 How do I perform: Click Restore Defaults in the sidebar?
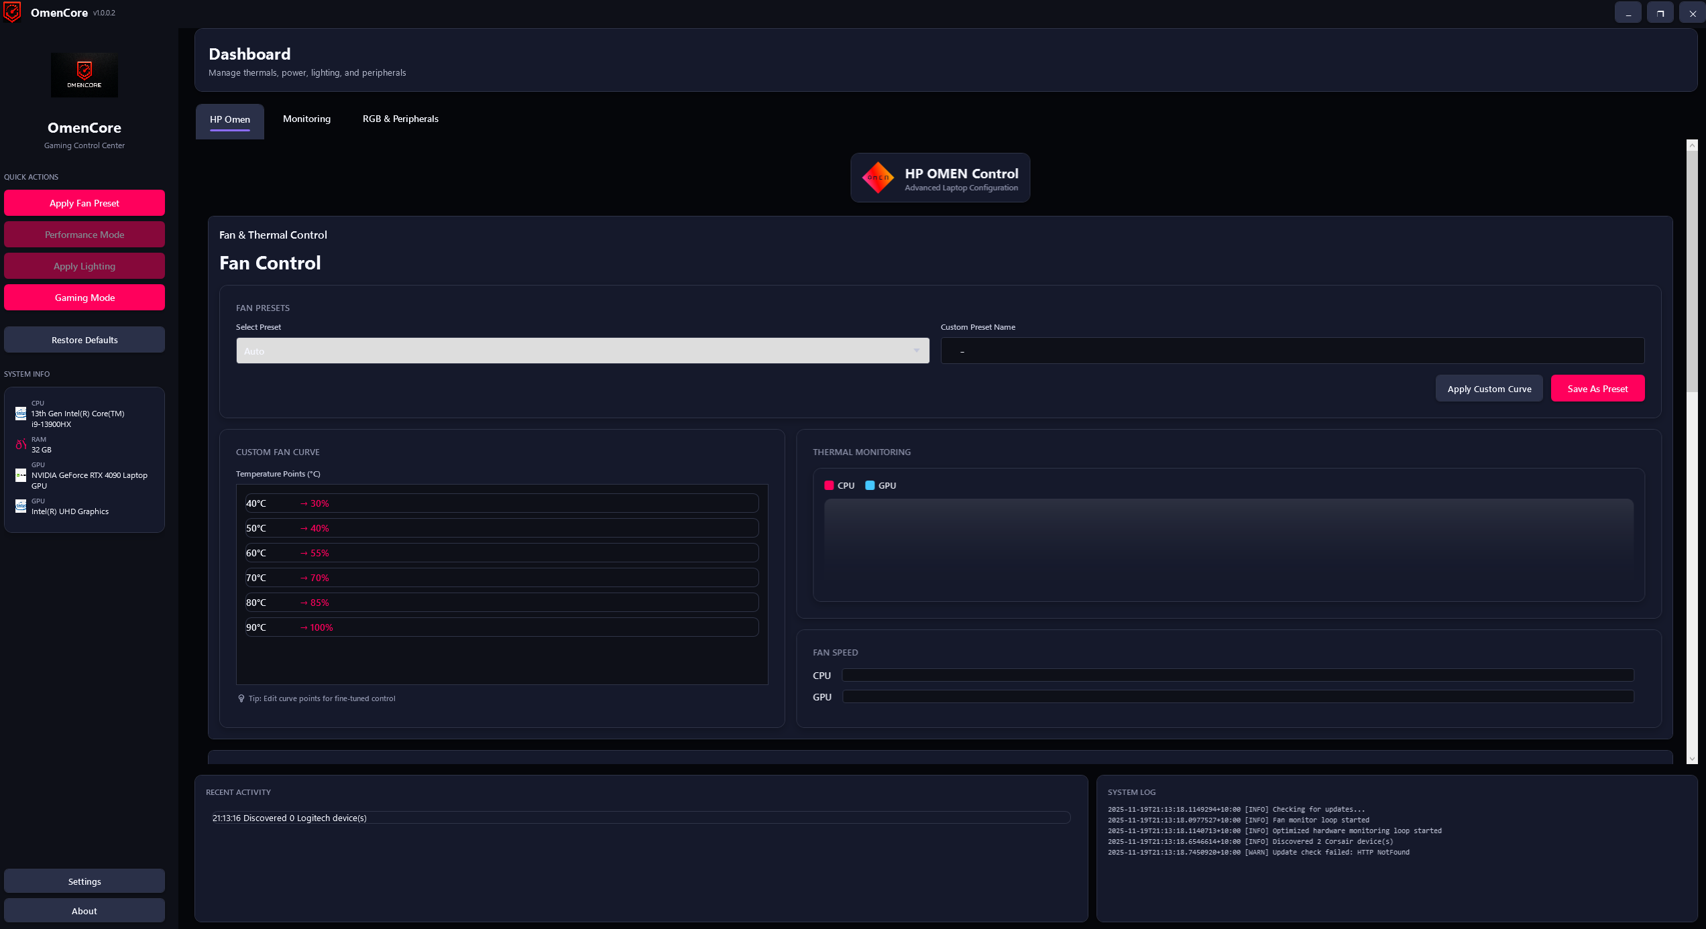click(84, 339)
